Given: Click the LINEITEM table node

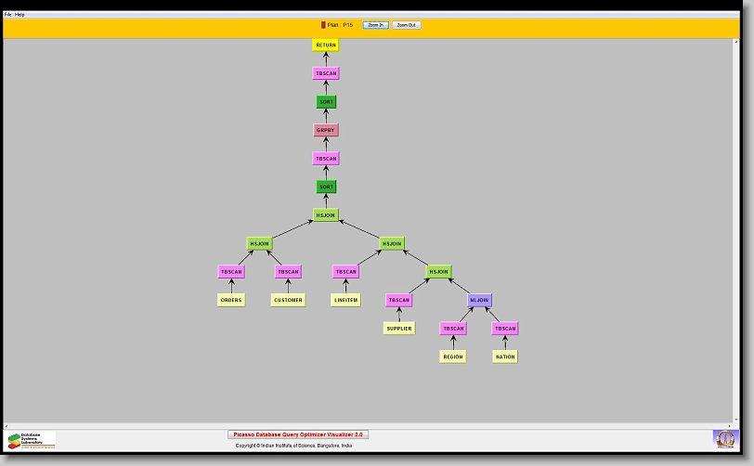Looking at the screenshot, I should click(x=345, y=300).
